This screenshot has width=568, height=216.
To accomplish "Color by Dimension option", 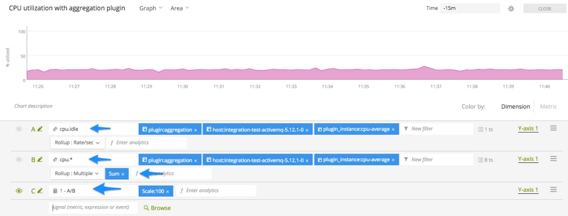I will coord(515,107).
